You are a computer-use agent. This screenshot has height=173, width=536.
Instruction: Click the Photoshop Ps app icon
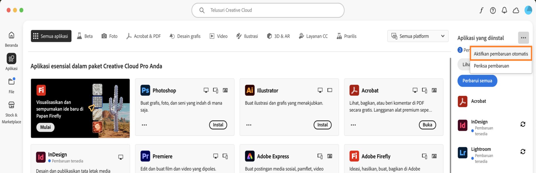145,90
